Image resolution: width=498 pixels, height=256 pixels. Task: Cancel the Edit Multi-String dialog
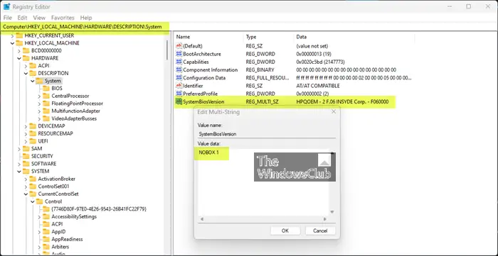[320, 230]
